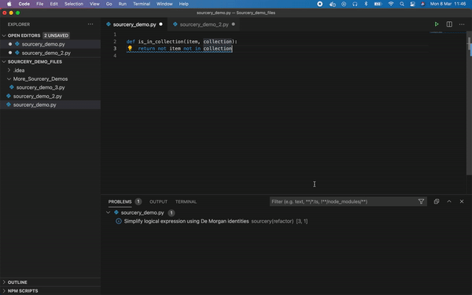The width and height of the screenshot is (472, 295).
Task: Maximize the bottom panel with chevron
Action: pyautogui.click(x=449, y=201)
